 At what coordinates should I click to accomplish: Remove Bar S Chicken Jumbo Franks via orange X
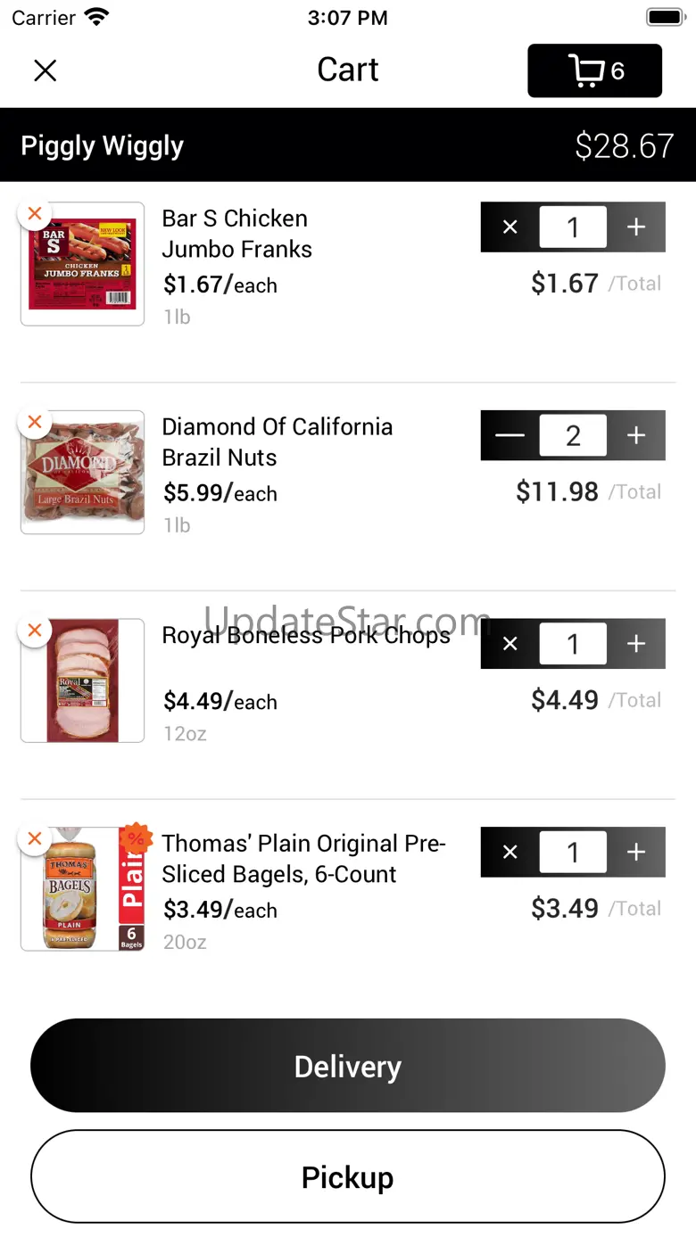click(x=35, y=214)
